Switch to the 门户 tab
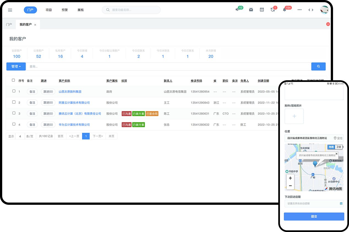Image resolution: width=349 pixels, height=232 pixels. (9, 24)
